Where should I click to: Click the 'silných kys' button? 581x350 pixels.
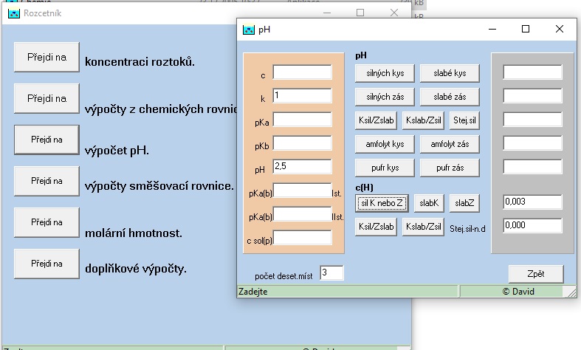tap(385, 73)
